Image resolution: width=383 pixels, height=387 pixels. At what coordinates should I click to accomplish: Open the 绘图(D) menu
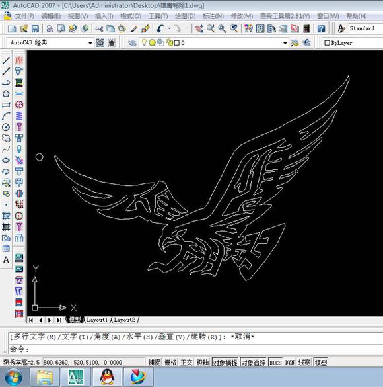click(185, 16)
